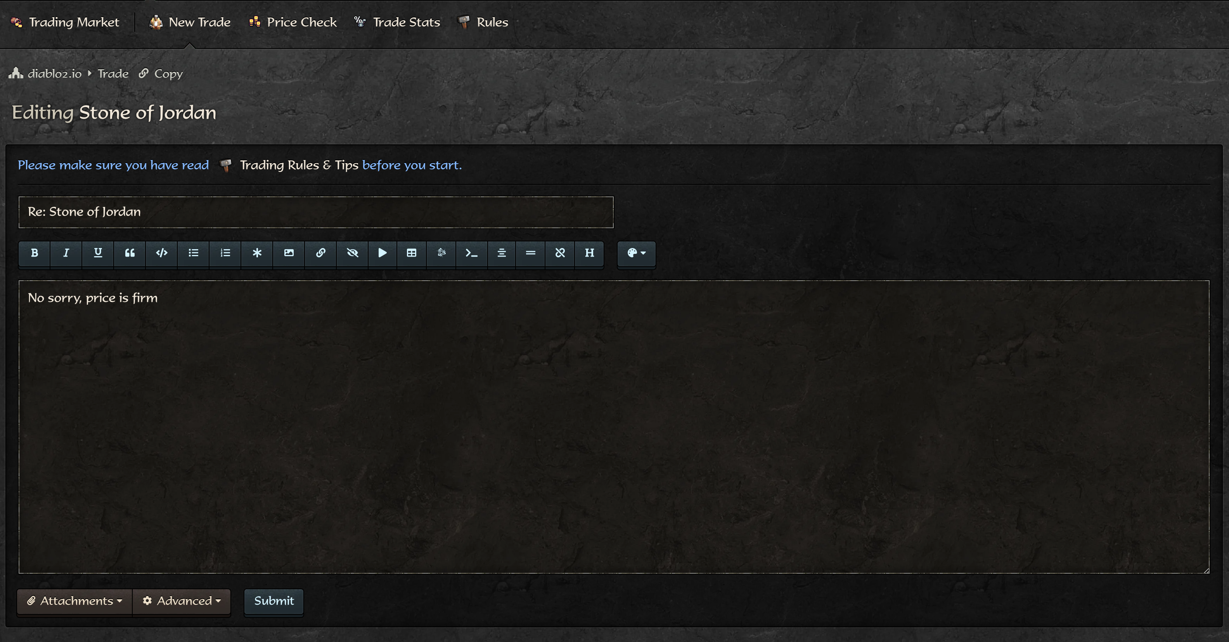The height and width of the screenshot is (642, 1229).
Task: Click the insert image icon in the toolbar
Action: tap(289, 253)
